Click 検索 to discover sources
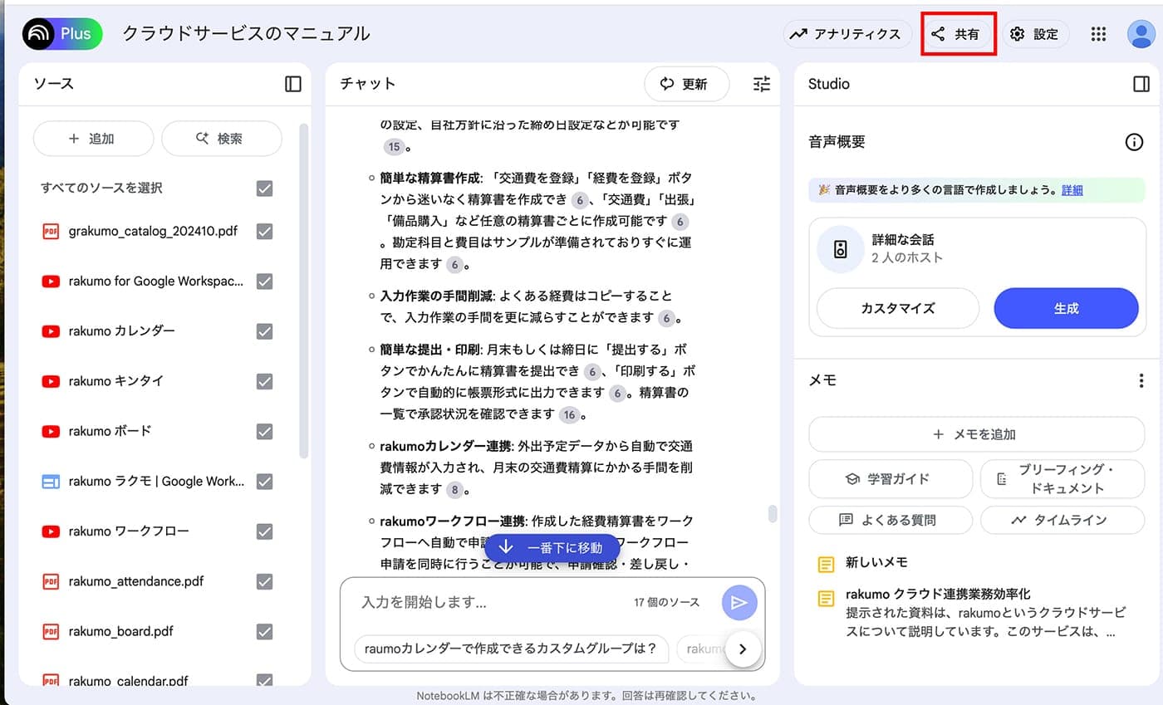 222,139
